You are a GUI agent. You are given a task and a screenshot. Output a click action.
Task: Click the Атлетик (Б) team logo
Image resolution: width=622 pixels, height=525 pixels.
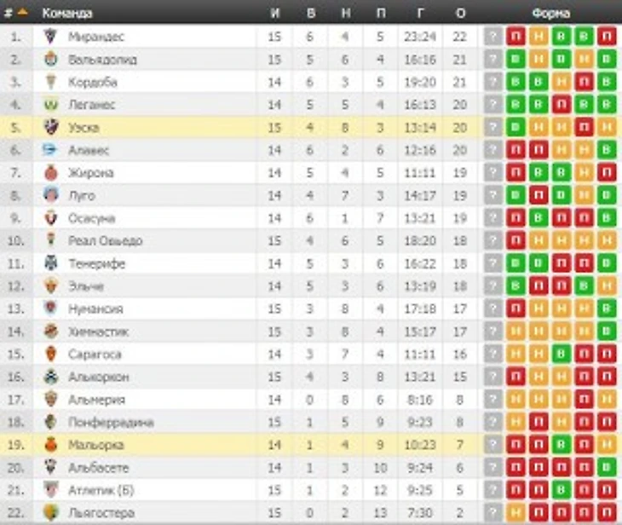[x=51, y=490]
